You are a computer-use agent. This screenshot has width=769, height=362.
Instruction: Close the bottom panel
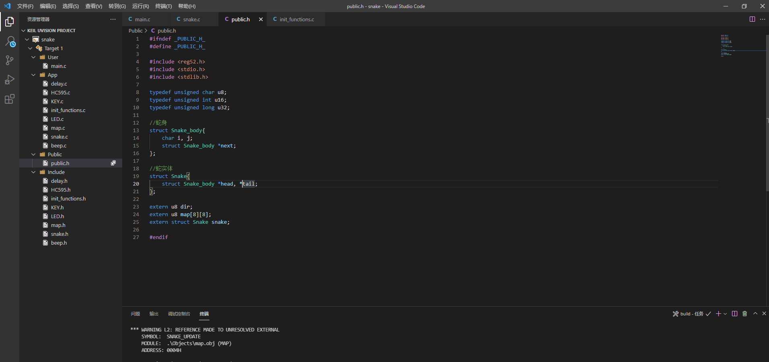[764, 313]
